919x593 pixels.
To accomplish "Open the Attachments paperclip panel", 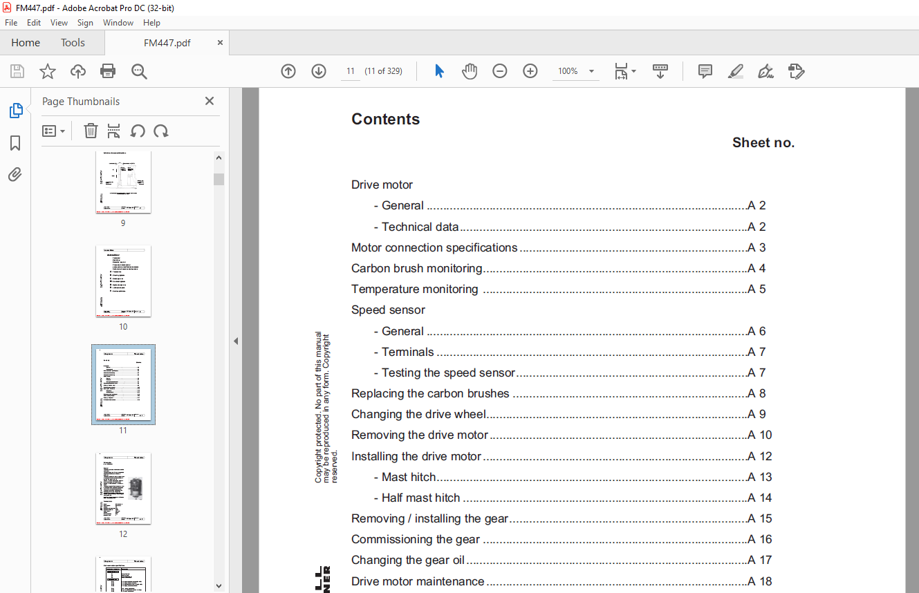I will [x=15, y=175].
